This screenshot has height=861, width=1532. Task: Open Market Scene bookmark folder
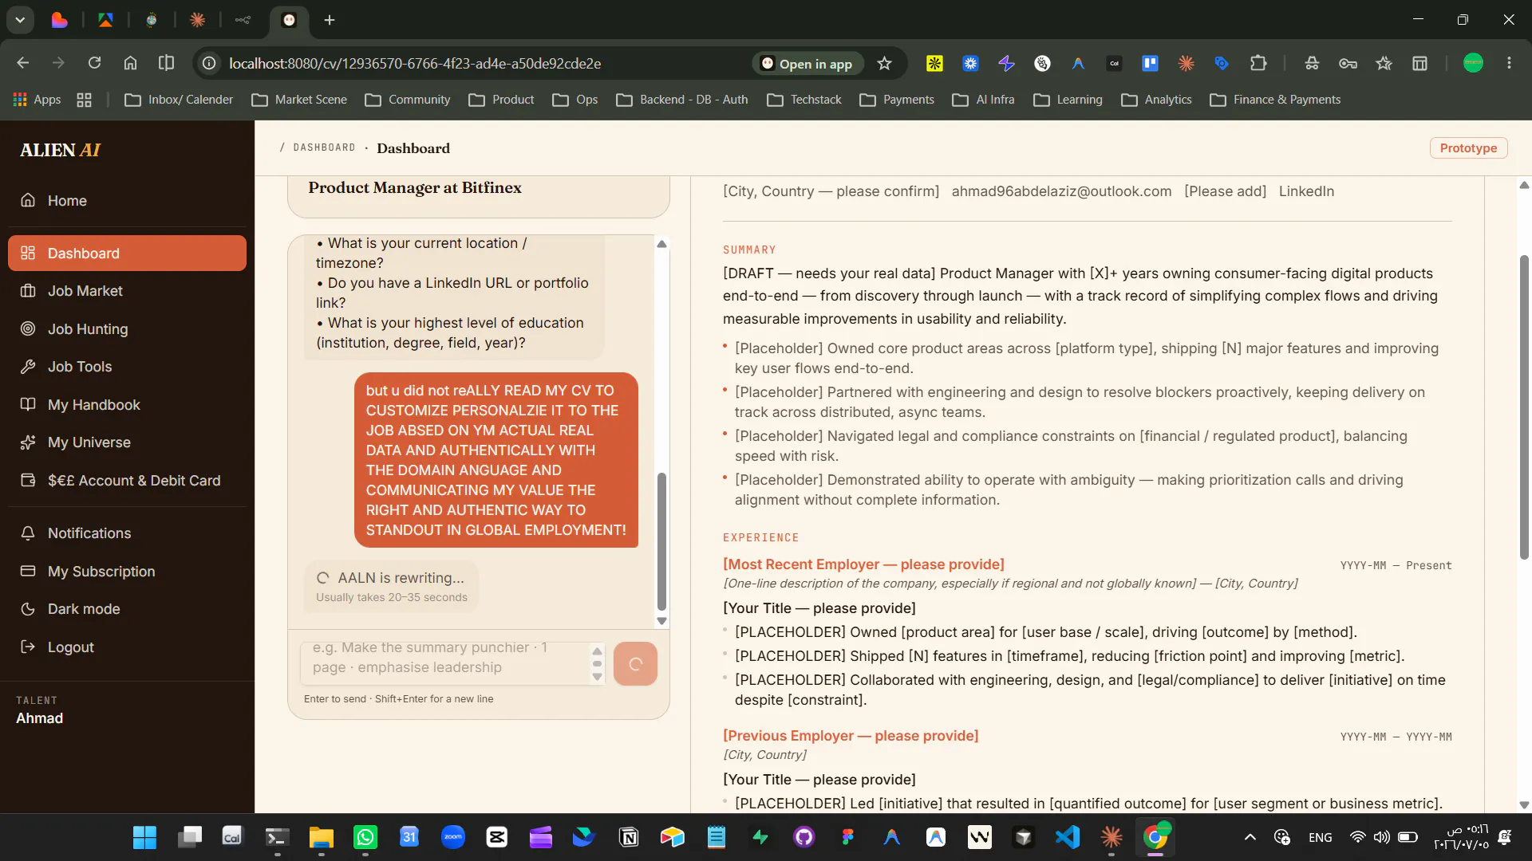tap(299, 100)
